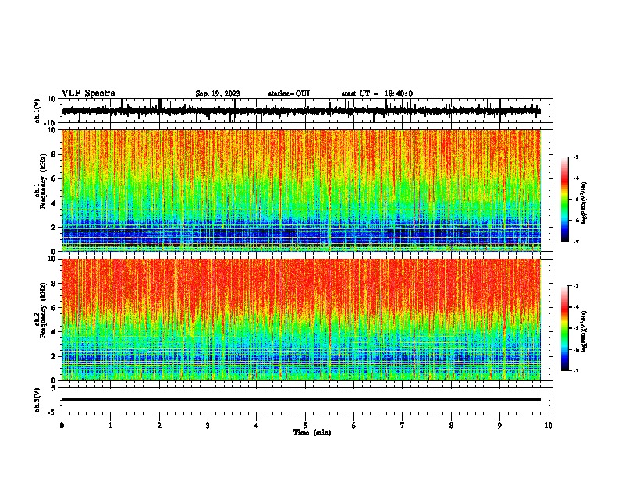Click time axis tick label "1"
Viewport: 618px width, 477px height.
click(x=110, y=426)
